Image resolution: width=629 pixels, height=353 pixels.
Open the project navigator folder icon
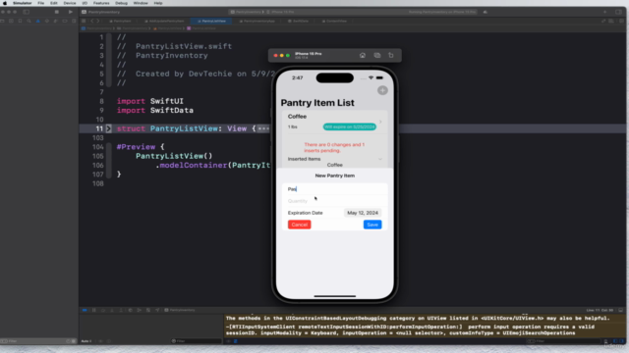[2, 21]
